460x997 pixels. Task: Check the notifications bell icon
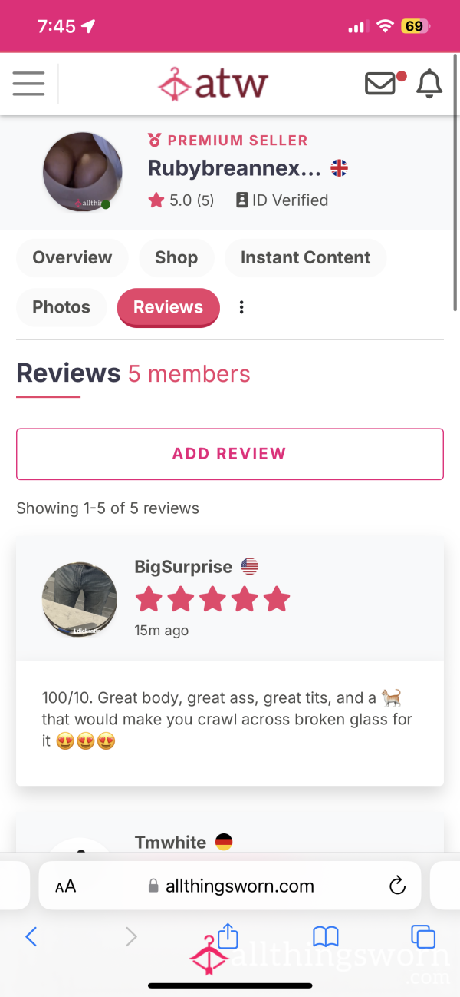point(429,84)
